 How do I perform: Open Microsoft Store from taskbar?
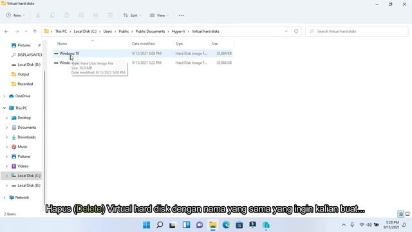pos(239,225)
